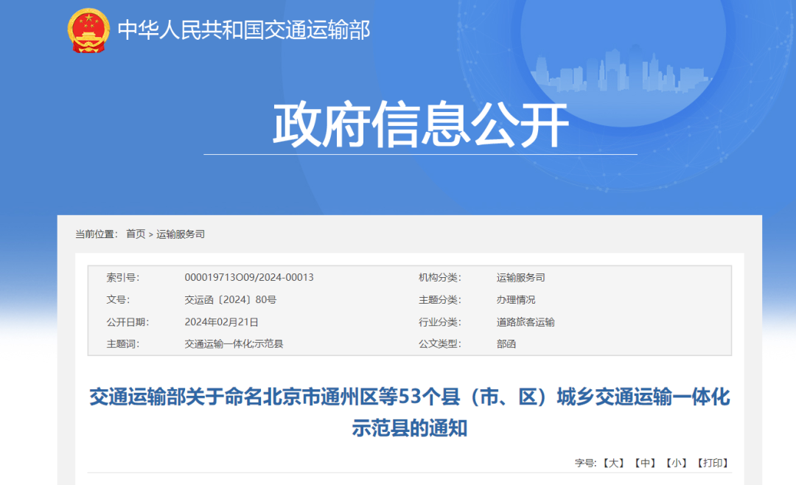Screen dimensions: 796x485
Task: Open 运输服务司 in the breadcrumb path
Action: [181, 234]
